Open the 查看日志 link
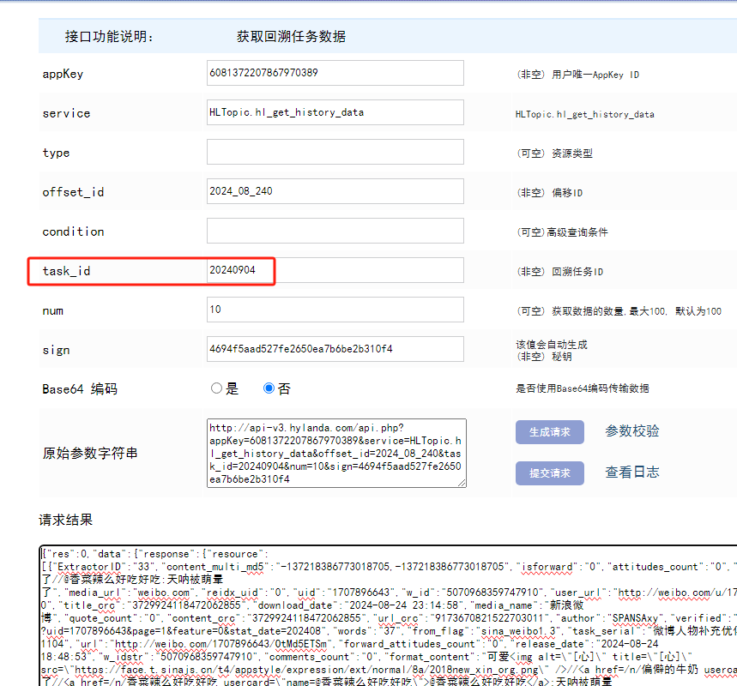 (632, 472)
